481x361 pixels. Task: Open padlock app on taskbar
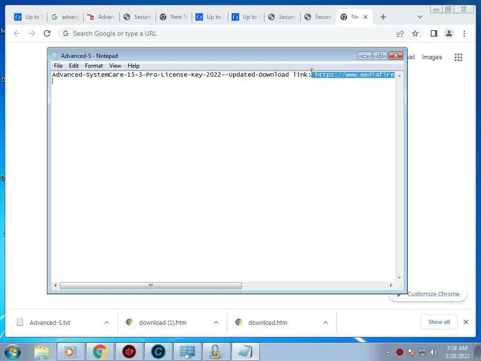[x=216, y=352]
